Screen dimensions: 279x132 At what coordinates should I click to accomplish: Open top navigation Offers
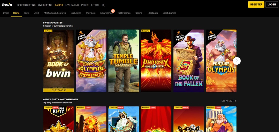(95, 5)
